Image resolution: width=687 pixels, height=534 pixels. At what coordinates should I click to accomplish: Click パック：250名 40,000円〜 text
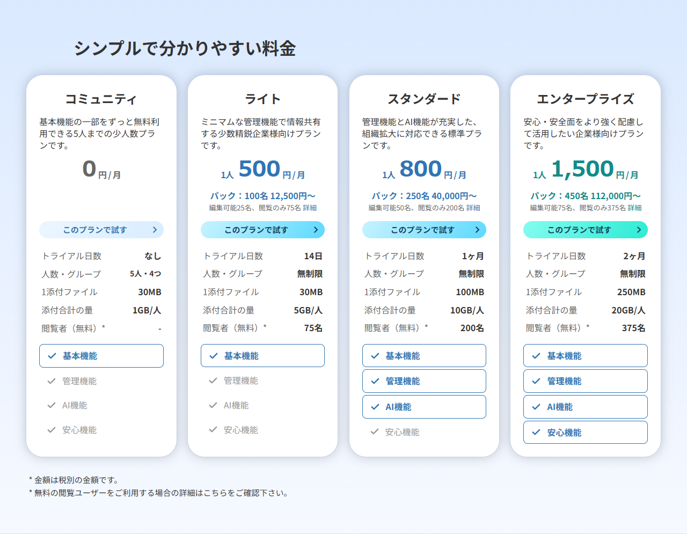tap(424, 196)
